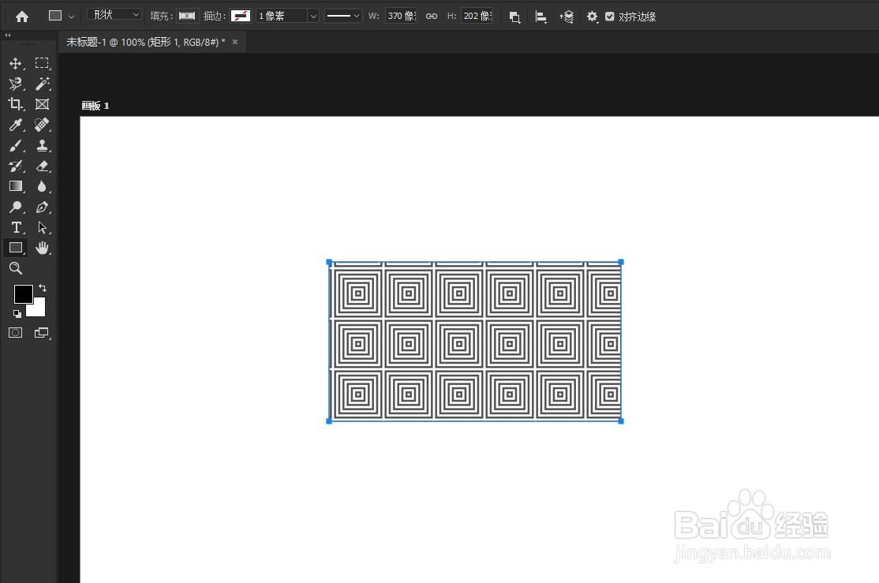Close the 未标题-1 document tab

235,42
